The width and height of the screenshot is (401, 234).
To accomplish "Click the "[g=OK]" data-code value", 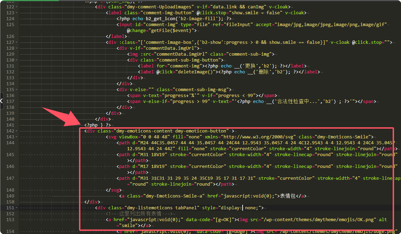I will tap(224, 220).
